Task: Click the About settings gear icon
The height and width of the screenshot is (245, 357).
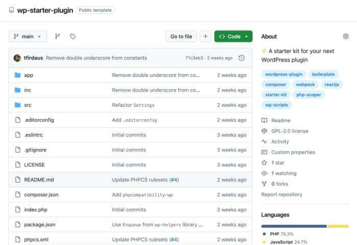Action: click(346, 36)
